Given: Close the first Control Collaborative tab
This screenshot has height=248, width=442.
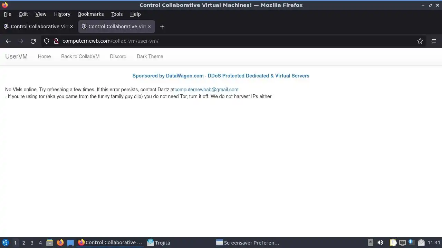Looking at the screenshot, I should click(x=71, y=27).
